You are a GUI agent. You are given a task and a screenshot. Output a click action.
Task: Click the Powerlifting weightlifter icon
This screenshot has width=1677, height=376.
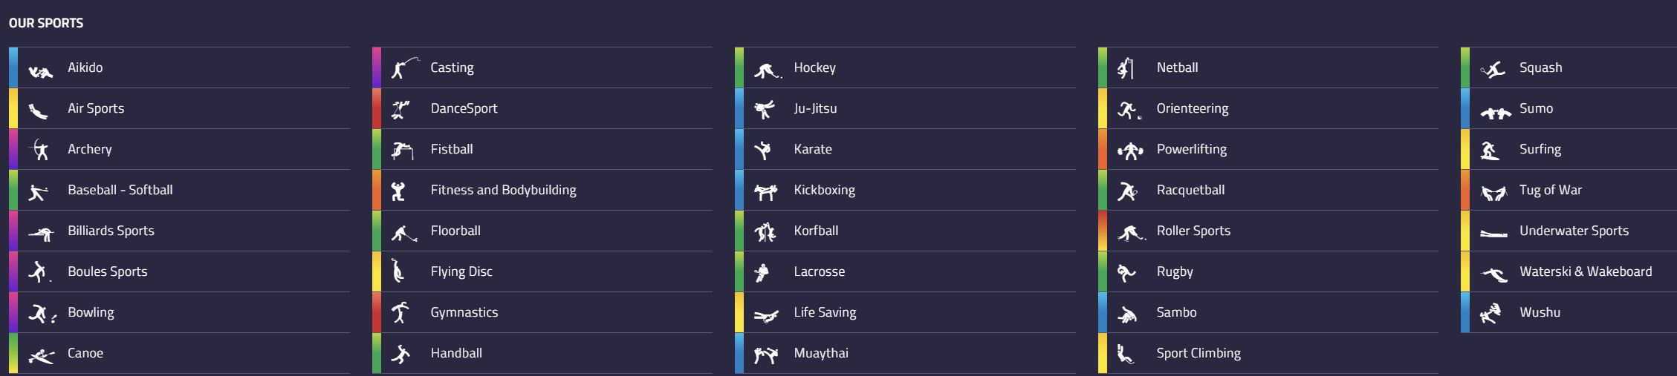1129,151
